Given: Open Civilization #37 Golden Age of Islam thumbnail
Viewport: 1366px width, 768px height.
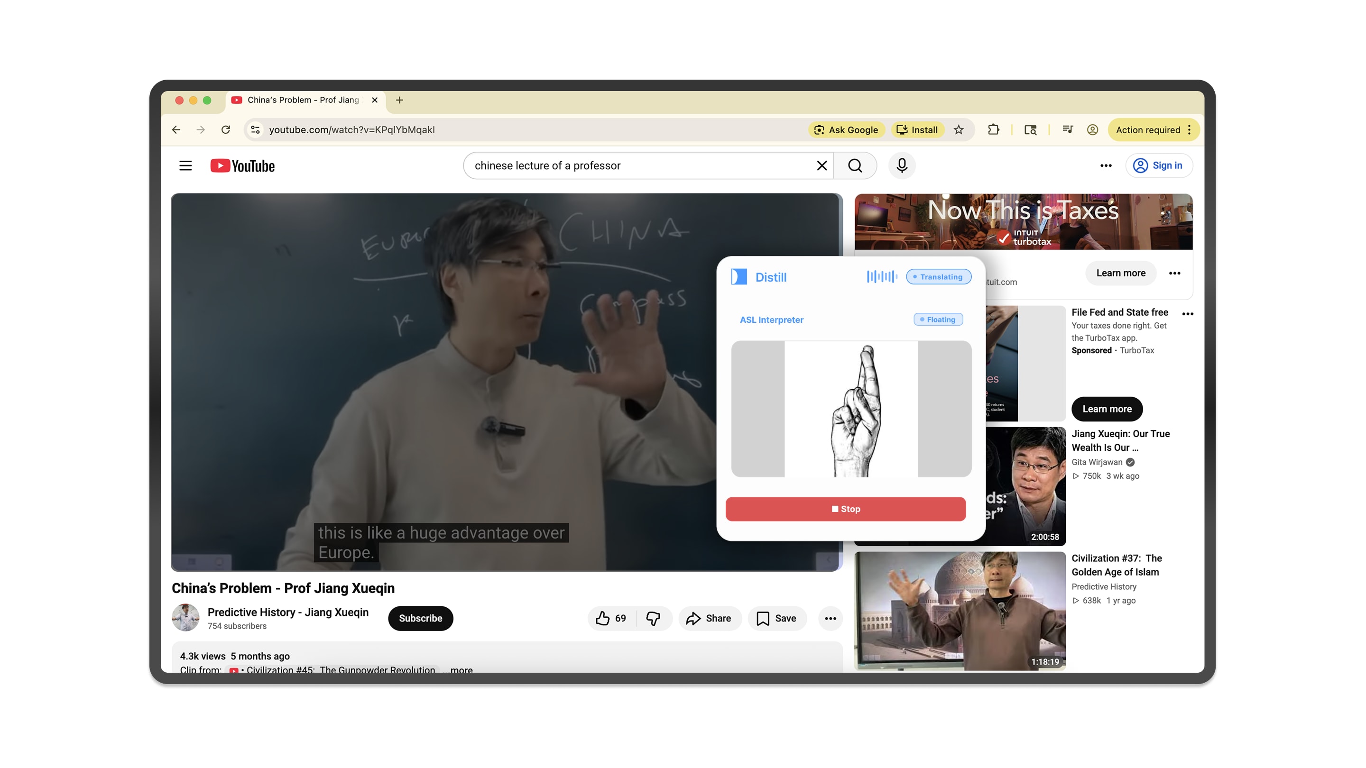Looking at the screenshot, I should click(x=960, y=611).
